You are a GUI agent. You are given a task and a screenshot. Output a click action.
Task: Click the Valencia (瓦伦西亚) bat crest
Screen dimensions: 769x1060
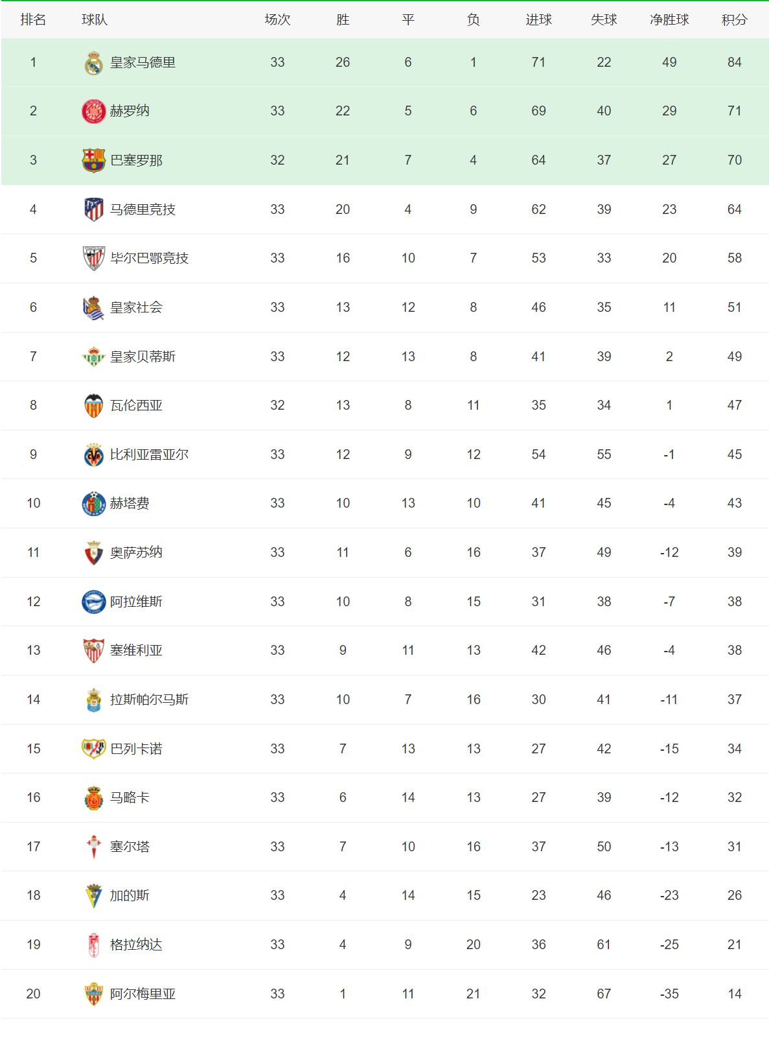(94, 406)
